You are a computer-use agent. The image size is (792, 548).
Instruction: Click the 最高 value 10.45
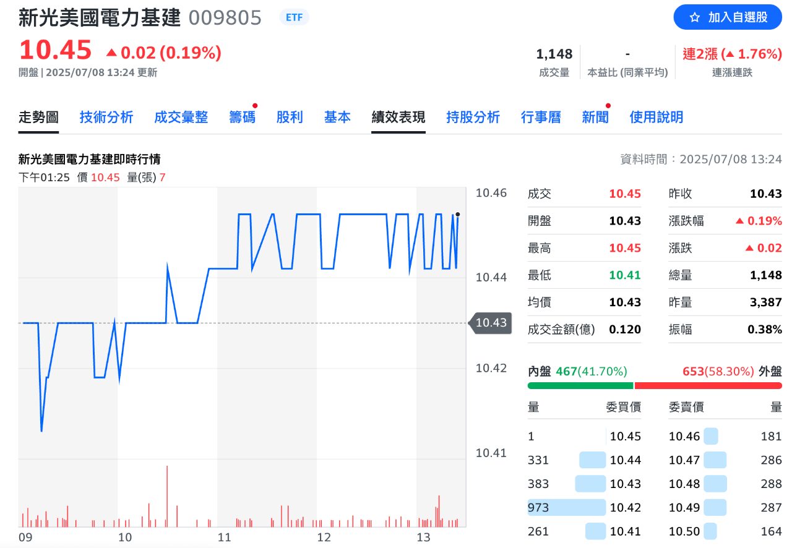pyautogui.click(x=625, y=248)
